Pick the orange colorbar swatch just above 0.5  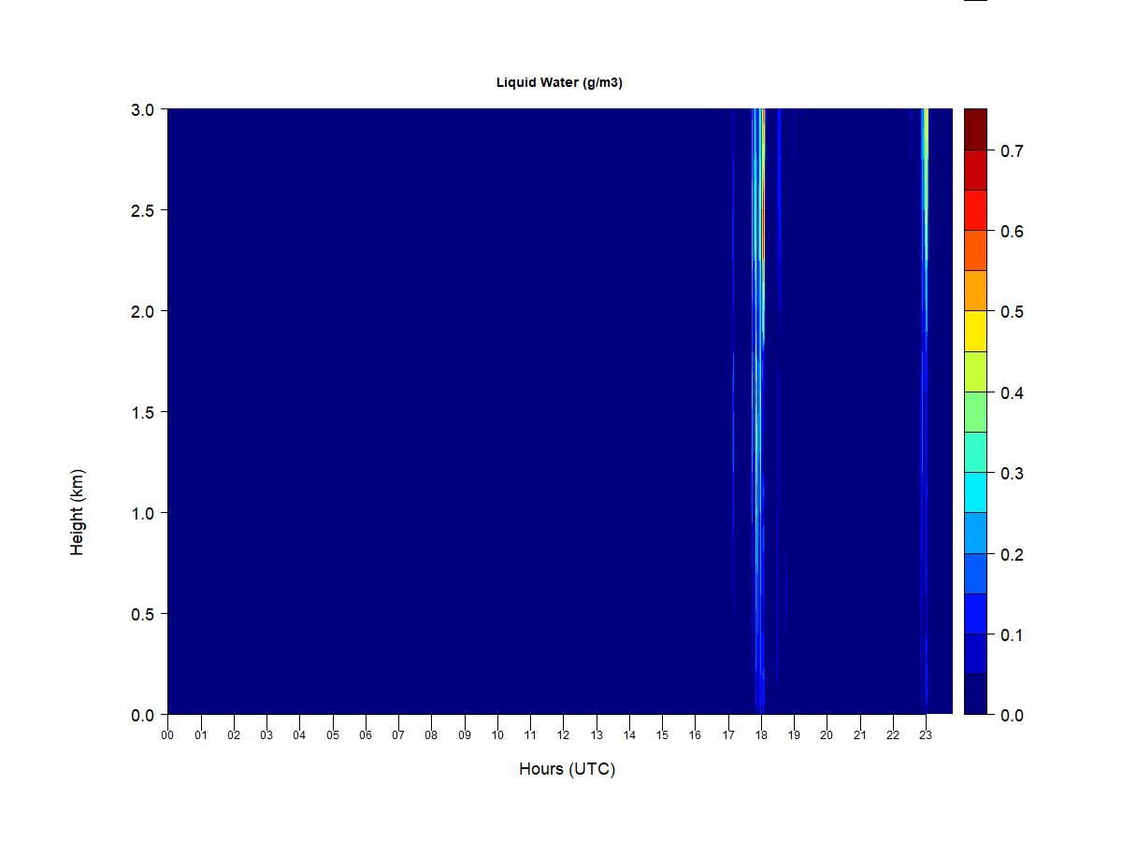click(975, 291)
